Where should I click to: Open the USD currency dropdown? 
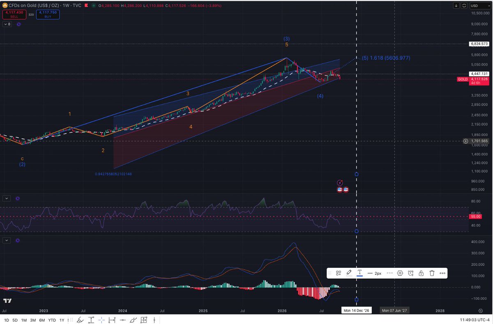pos(480,6)
